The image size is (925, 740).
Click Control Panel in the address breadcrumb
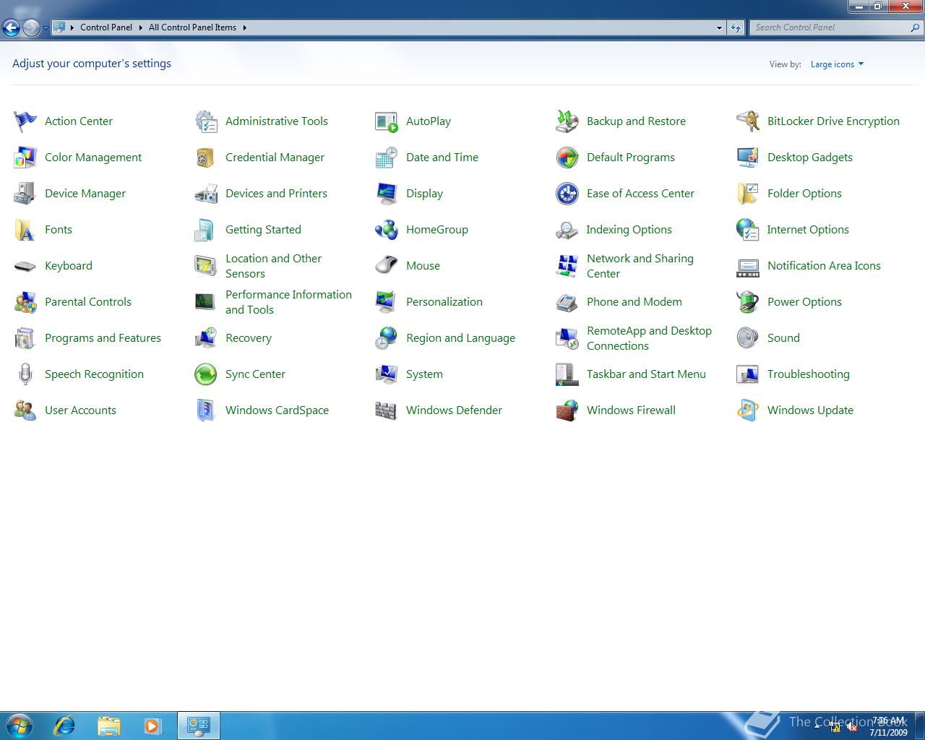coord(106,27)
